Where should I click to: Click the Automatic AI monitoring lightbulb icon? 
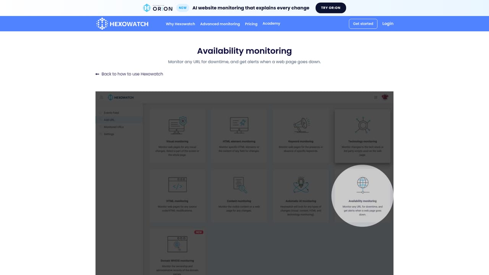click(301, 185)
